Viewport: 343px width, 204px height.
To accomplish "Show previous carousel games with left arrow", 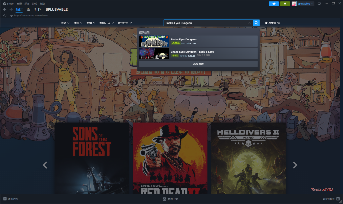I will click(45, 165).
